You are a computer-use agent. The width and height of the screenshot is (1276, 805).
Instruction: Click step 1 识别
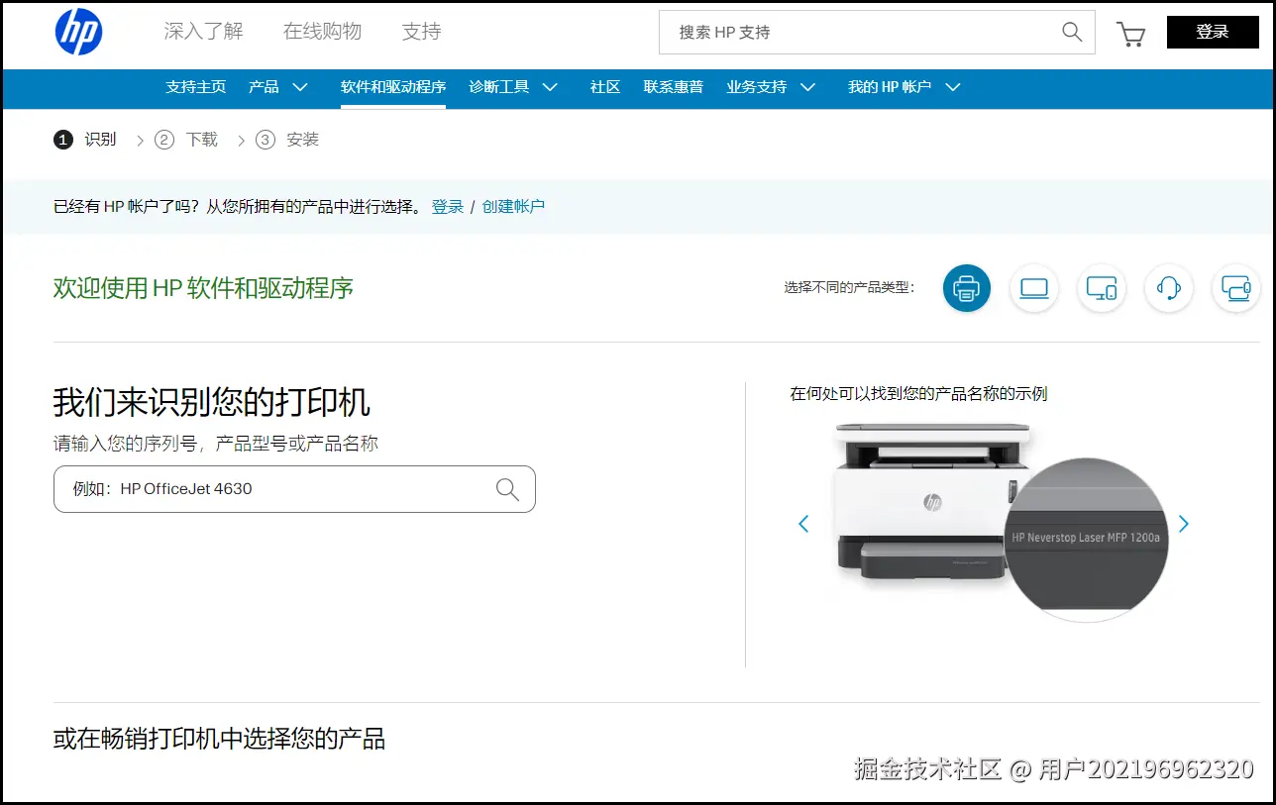point(85,140)
